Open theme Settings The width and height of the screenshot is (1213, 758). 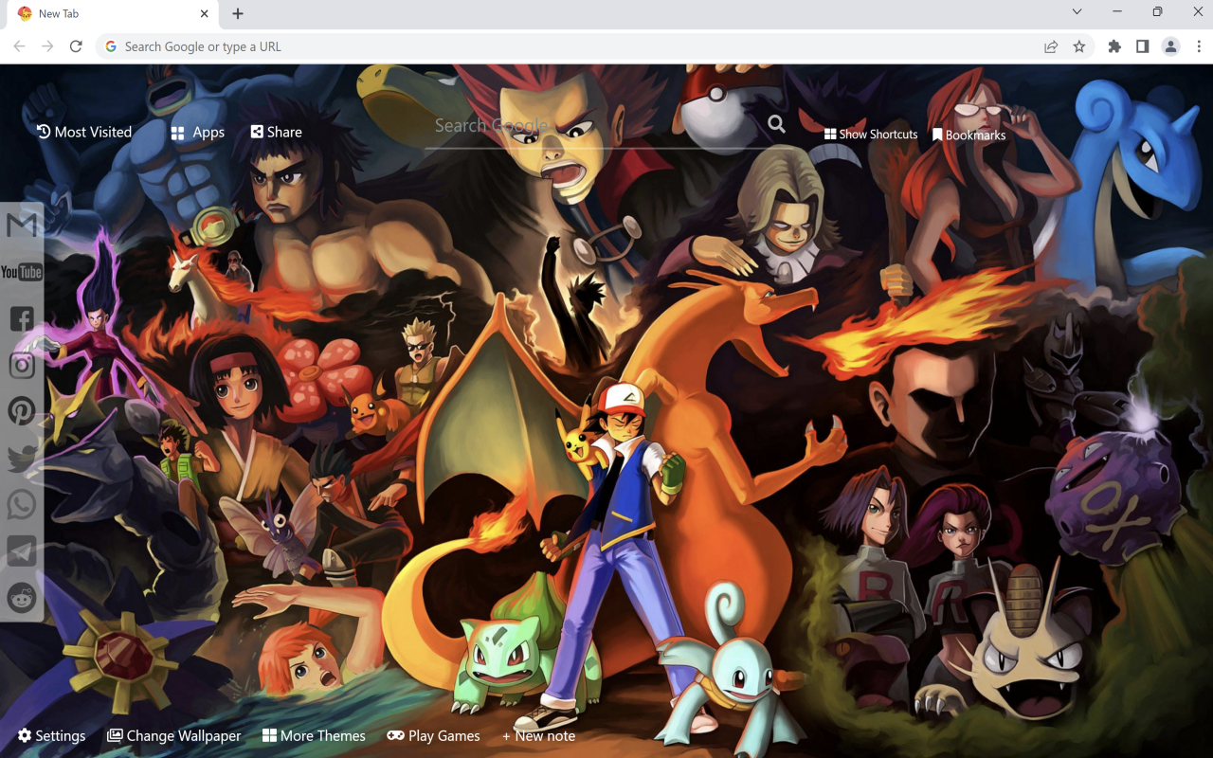pos(51,735)
